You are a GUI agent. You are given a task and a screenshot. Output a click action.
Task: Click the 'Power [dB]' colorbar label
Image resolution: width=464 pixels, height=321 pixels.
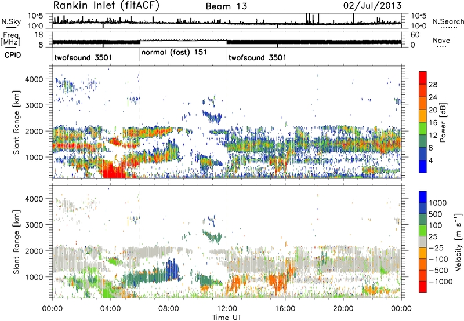443,122
